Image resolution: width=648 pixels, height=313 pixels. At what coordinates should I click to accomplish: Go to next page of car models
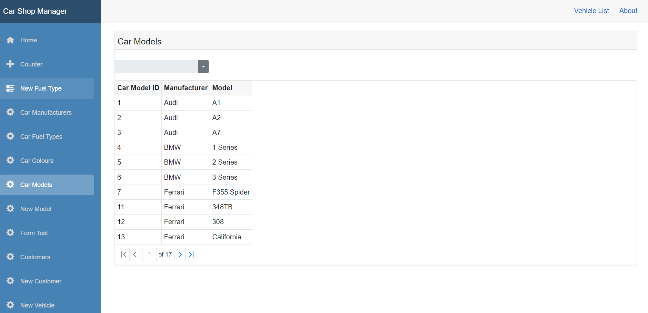click(180, 254)
